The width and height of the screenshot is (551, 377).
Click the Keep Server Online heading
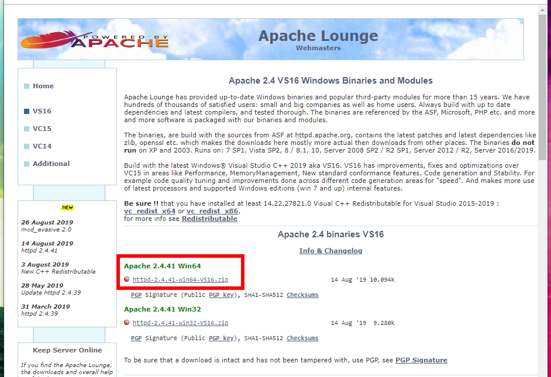coord(67,350)
